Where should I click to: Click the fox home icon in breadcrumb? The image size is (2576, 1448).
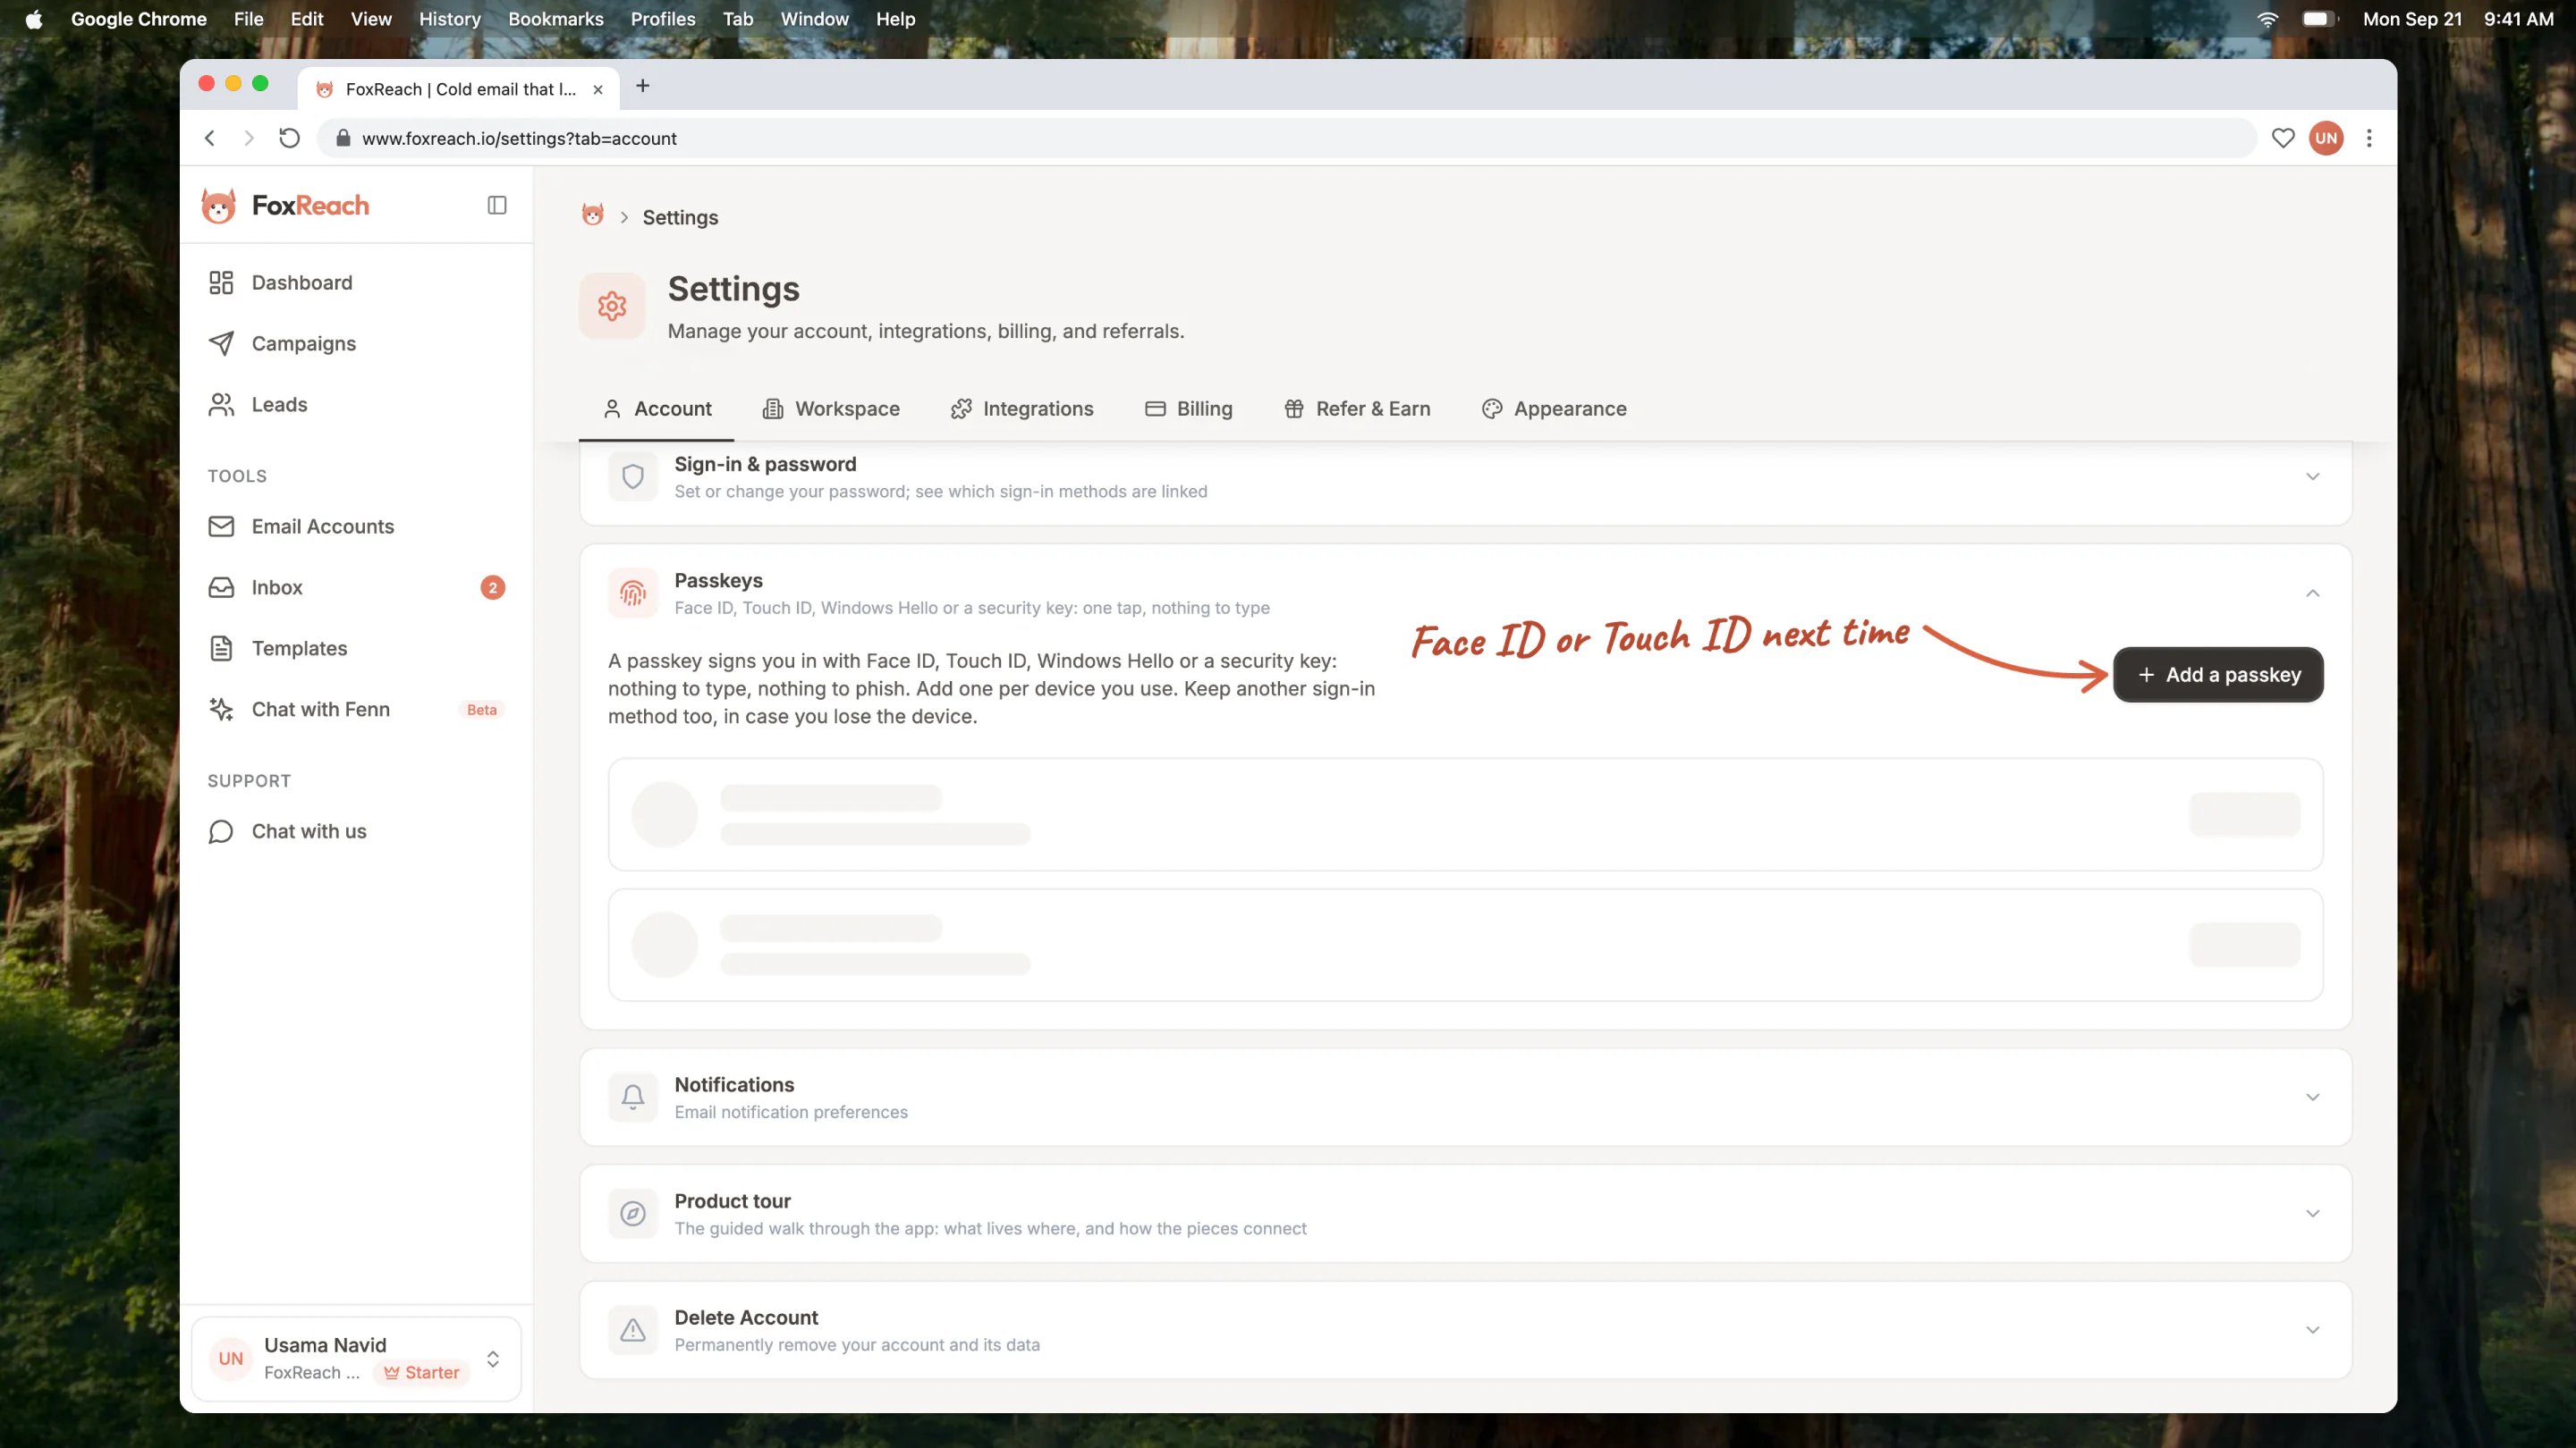coord(593,215)
